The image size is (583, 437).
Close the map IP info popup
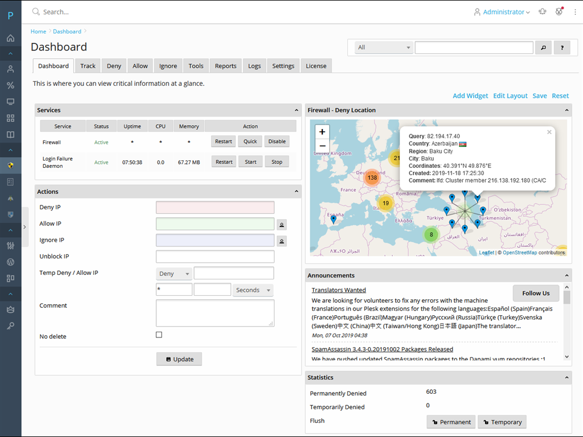[549, 132]
